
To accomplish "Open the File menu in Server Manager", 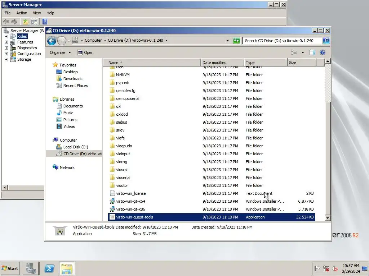I will click(8, 13).
